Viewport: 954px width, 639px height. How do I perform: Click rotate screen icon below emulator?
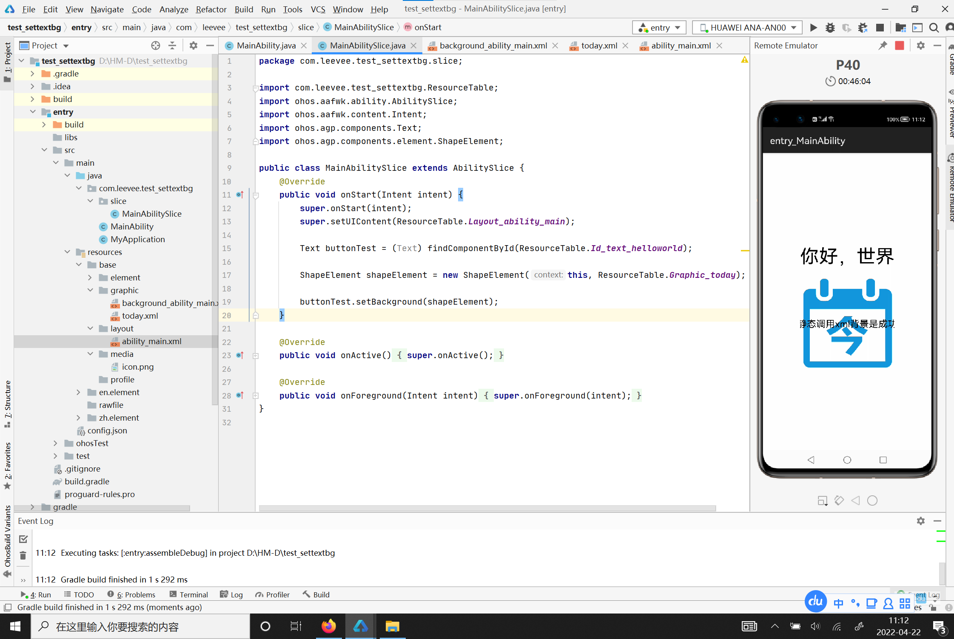[x=839, y=500]
